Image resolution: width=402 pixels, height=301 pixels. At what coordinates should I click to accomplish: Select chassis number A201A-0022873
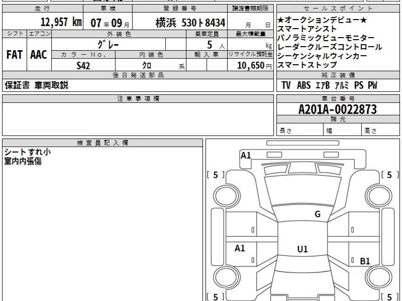pos(338,109)
